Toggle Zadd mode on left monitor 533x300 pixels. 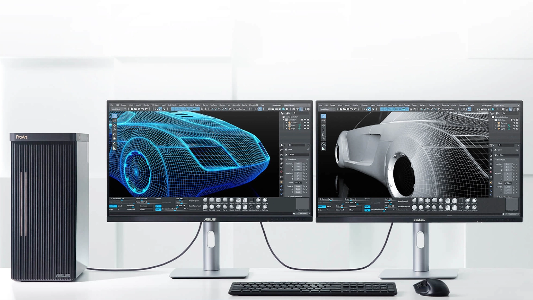click(x=113, y=206)
